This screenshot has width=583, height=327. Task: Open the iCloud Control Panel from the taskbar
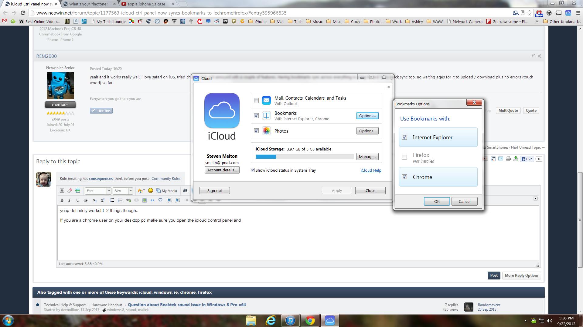click(x=329, y=320)
